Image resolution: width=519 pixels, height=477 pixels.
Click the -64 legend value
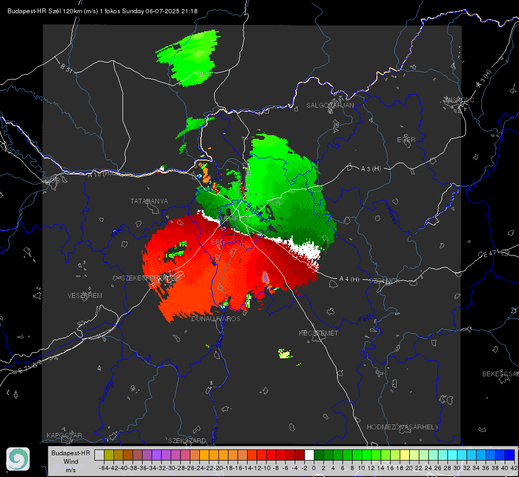coord(103,468)
